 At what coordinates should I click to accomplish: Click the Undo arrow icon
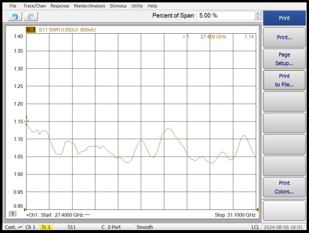(15, 17)
